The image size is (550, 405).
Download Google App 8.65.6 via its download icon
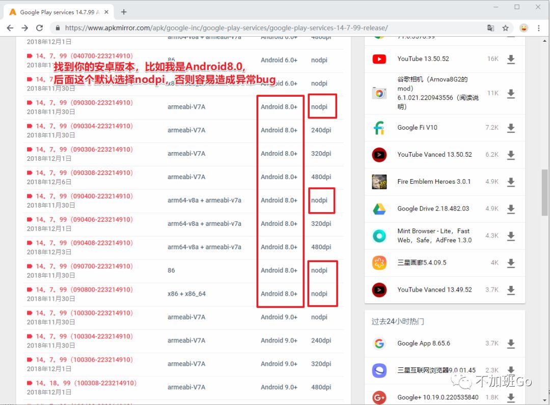click(x=511, y=343)
